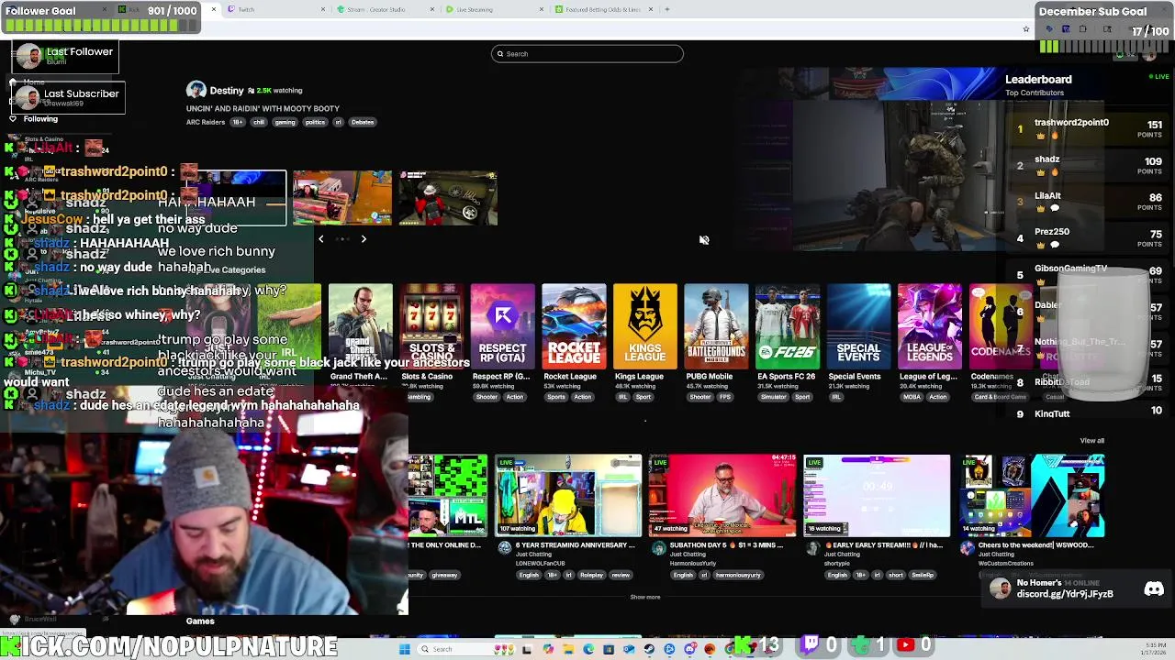Viewport: 1175px width, 660px height.
Task: Click Show more below stream row
Action: (x=645, y=597)
